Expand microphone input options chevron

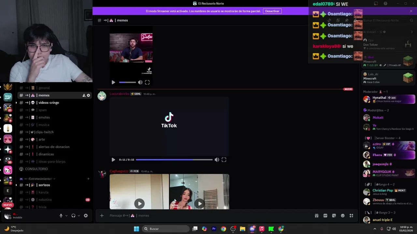(66, 215)
